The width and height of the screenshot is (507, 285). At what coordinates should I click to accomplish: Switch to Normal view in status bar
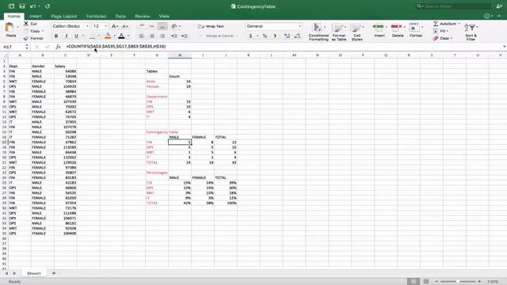pyautogui.click(x=414, y=282)
